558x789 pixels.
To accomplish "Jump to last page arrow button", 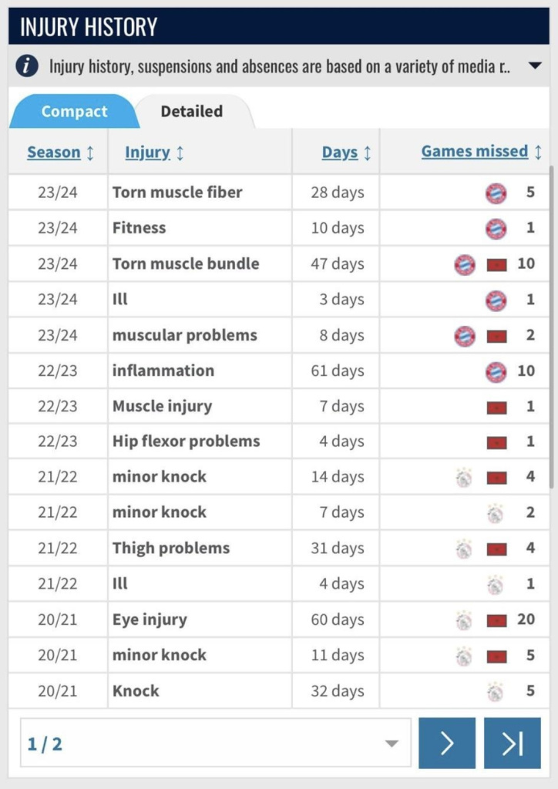I will [x=513, y=744].
